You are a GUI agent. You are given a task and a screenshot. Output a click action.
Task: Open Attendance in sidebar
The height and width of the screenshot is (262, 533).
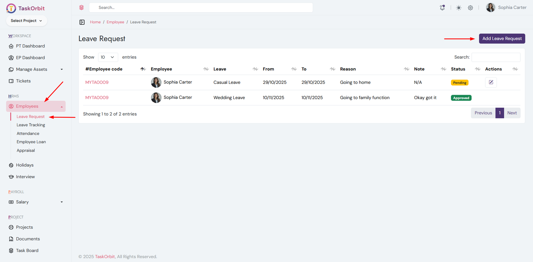click(28, 134)
